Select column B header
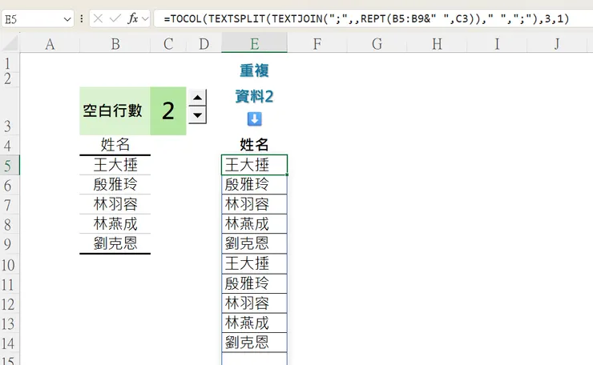The image size is (593, 365). click(x=115, y=44)
